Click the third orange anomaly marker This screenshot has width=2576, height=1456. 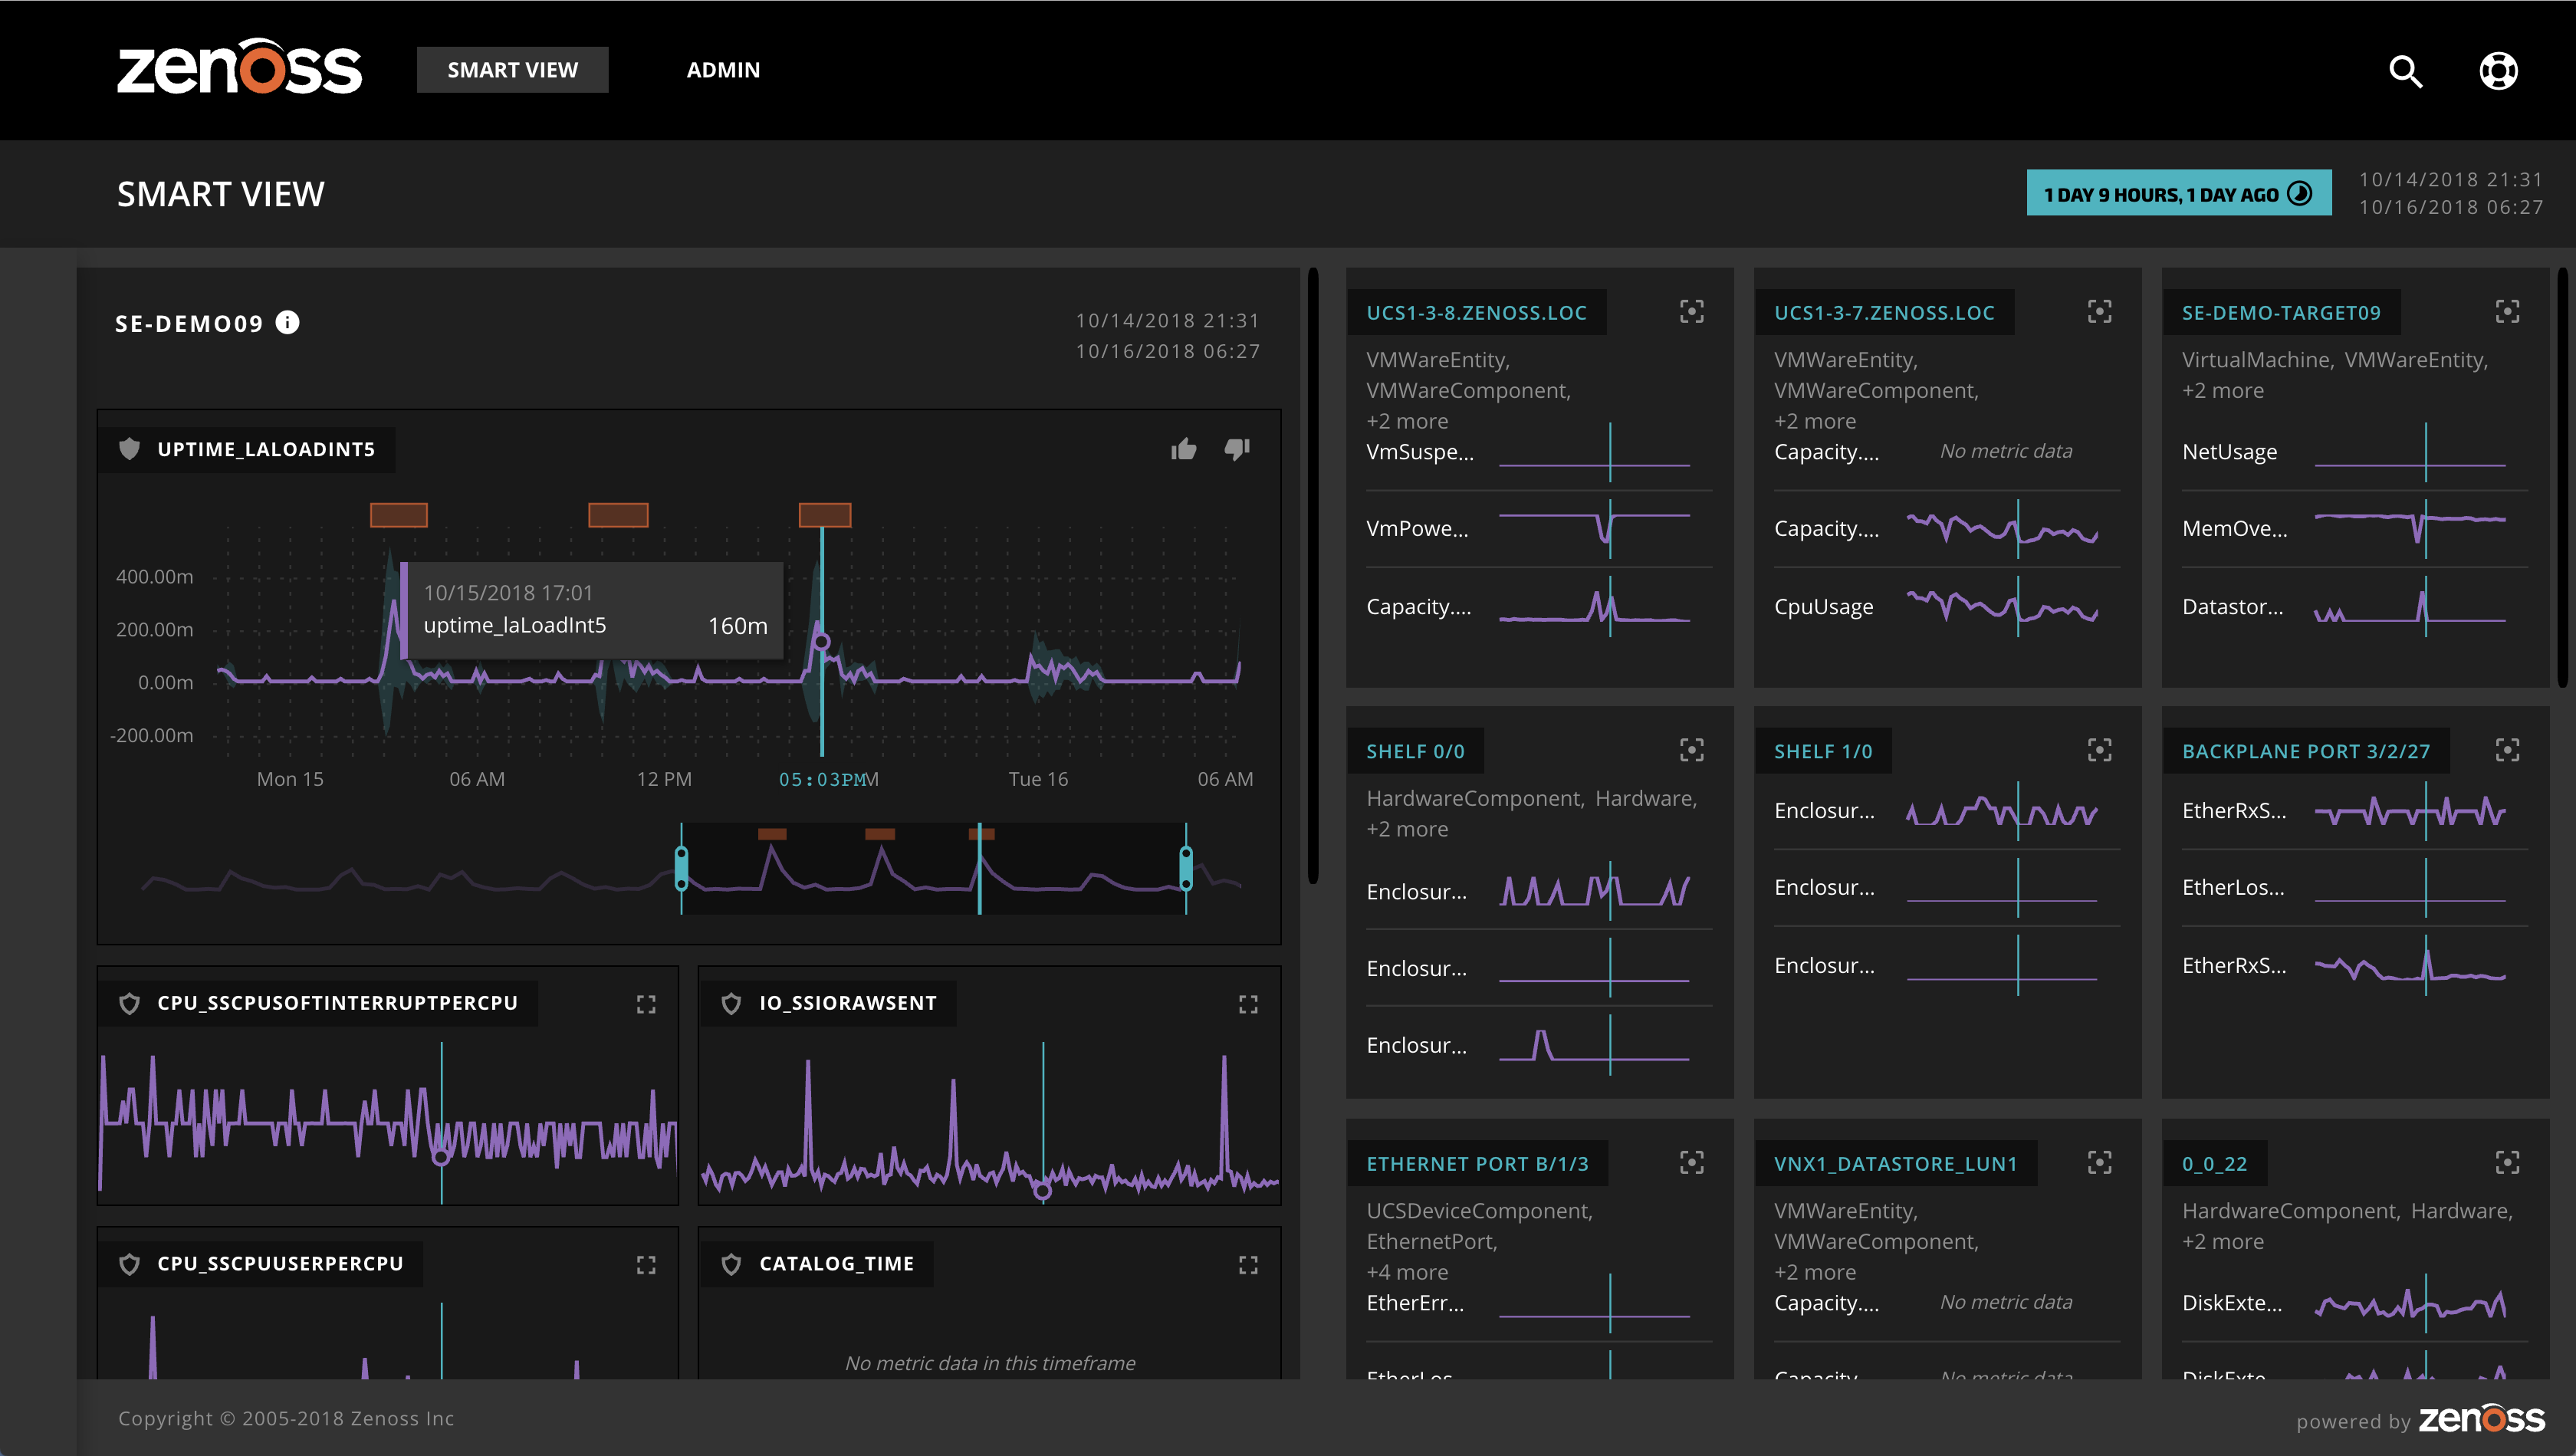pyautogui.click(x=824, y=515)
